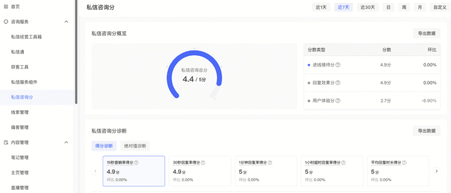Click the 环比 column header
Image resolution: width=451 pixels, height=193 pixels.
click(x=433, y=50)
